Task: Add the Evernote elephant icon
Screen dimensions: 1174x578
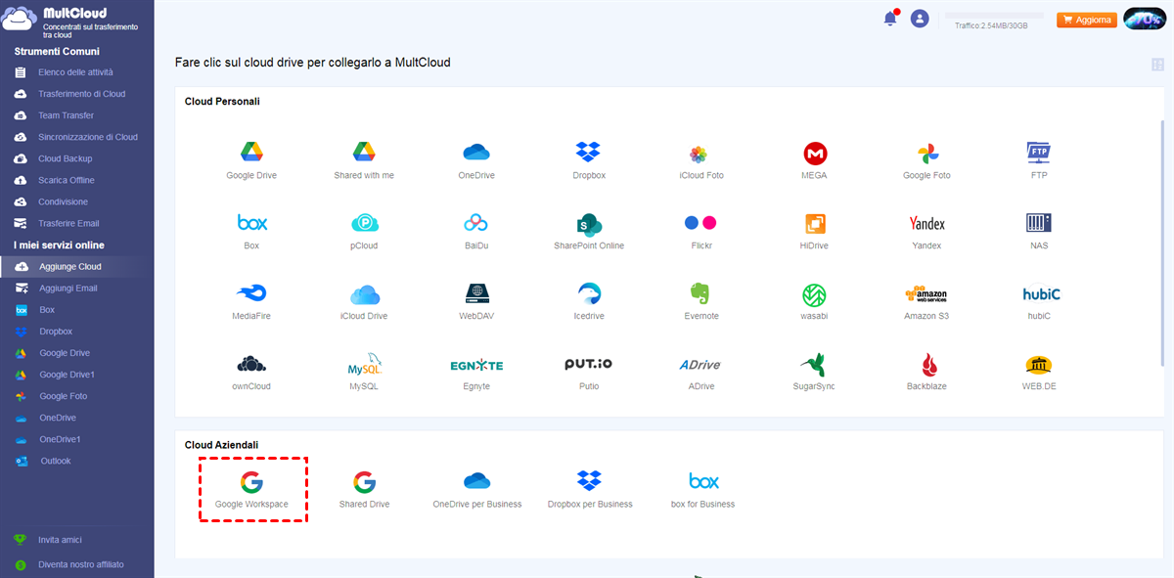Action: tap(700, 293)
